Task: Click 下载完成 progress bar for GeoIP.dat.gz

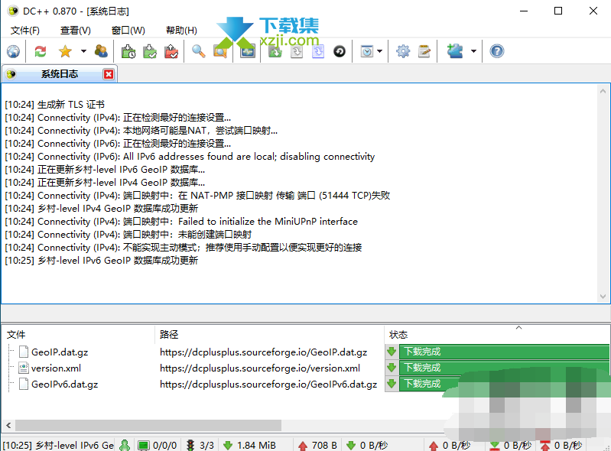Action: click(504, 352)
